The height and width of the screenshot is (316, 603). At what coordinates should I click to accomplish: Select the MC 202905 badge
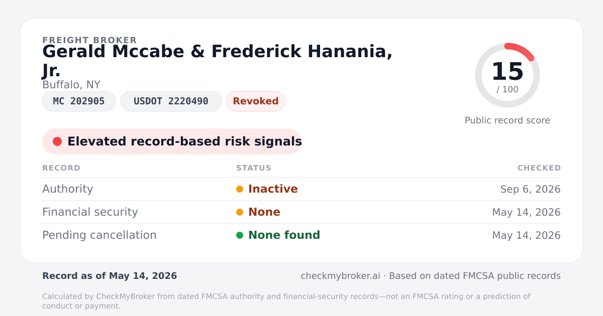point(79,101)
